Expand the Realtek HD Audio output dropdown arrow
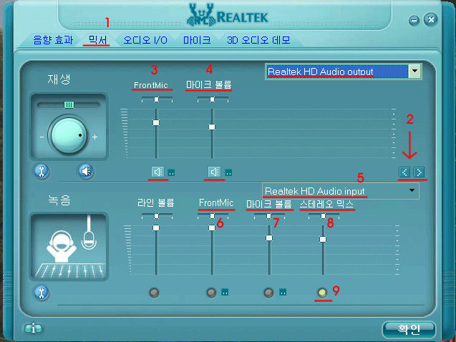This screenshot has height=342, width=456. [x=415, y=71]
